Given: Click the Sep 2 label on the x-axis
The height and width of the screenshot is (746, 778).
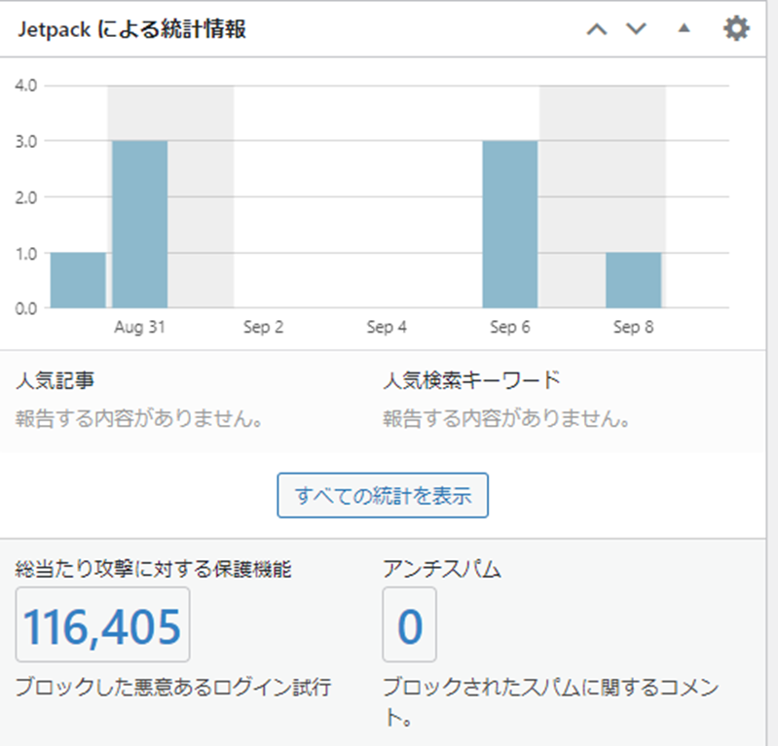Looking at the screenshot, I should pyautogui.click(x=263, y=328).
